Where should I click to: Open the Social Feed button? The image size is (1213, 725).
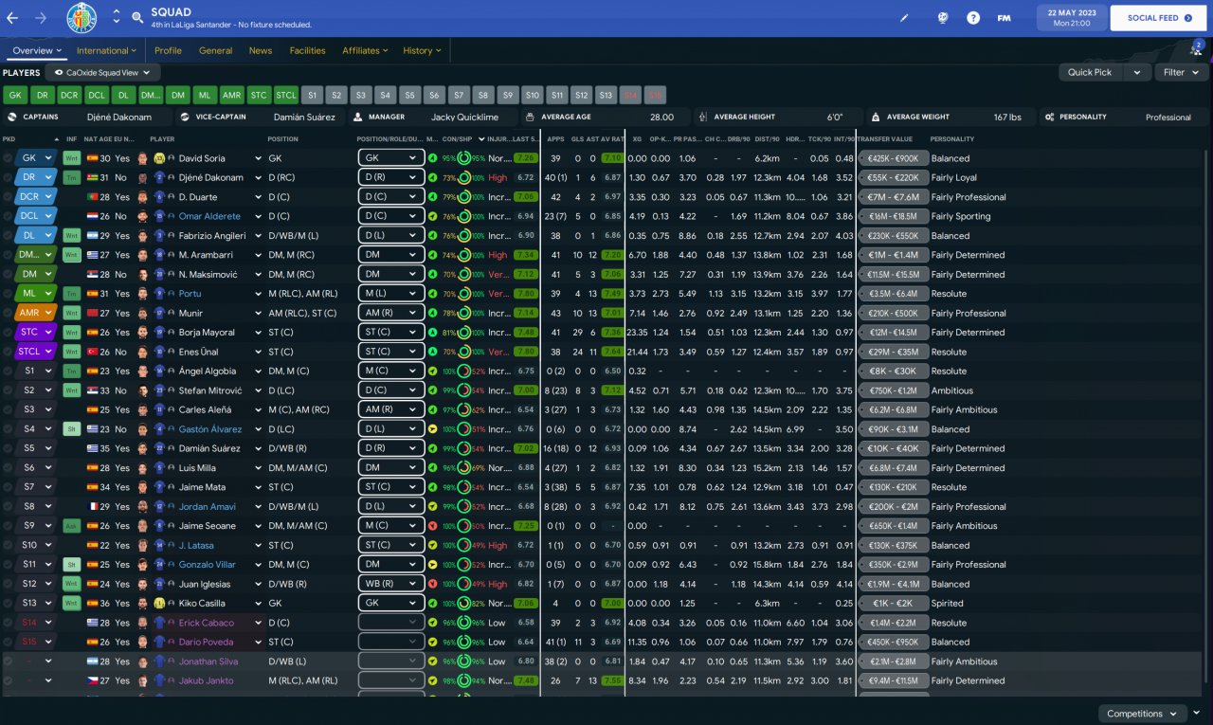click(1159, 18)
